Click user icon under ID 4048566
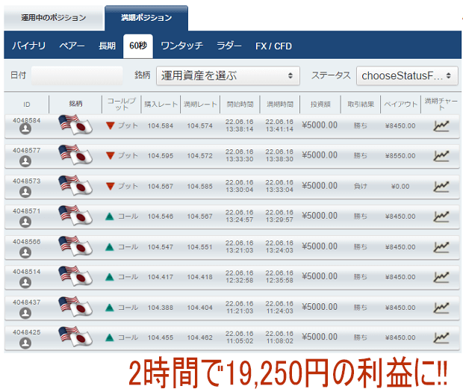 click(x=25, y=252)
